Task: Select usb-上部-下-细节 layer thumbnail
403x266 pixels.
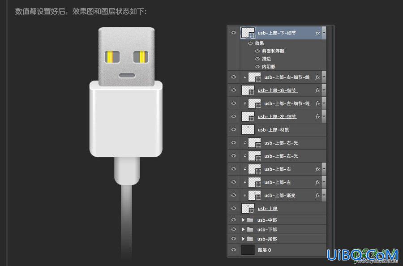Action: pos(248,33)
